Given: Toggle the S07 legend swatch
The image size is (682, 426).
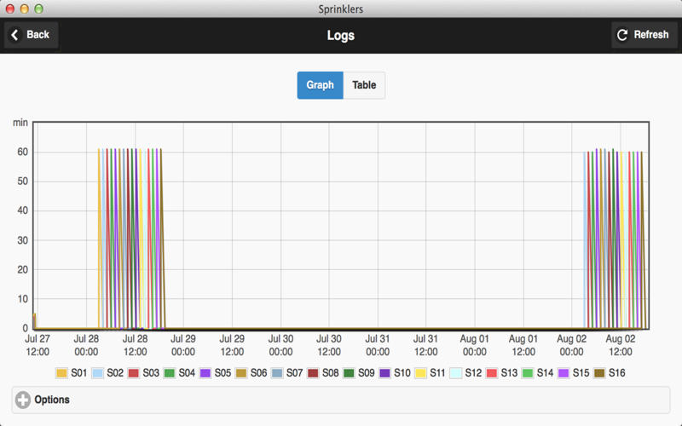Looking at the screenshot, I should (x=276, y=373).
